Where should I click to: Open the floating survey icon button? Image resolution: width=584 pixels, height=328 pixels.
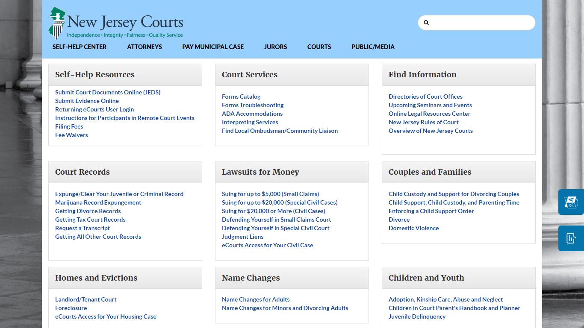[x=571, y=202]
